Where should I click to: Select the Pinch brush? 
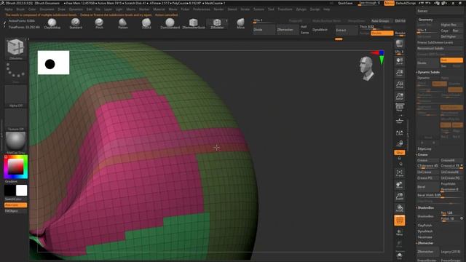[x=99, y=23]
